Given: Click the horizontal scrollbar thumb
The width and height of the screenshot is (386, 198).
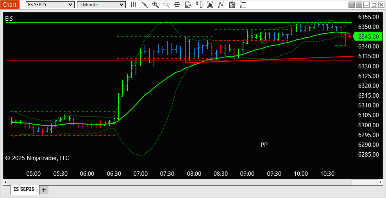Looking at the screenshot, I should pyautogui.click(x=366, y=182).
